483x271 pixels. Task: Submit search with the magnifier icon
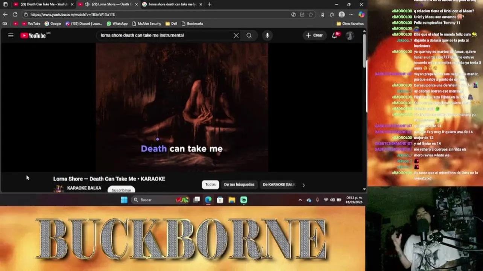pos(249,35)
